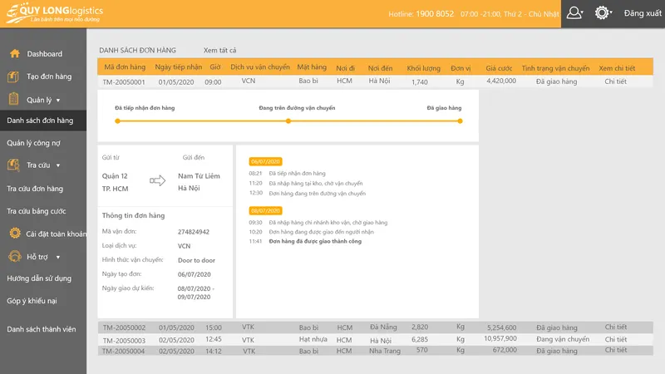Select order code TM-20050004
This screenshot has height=374, width=665.
pos(124,351)
